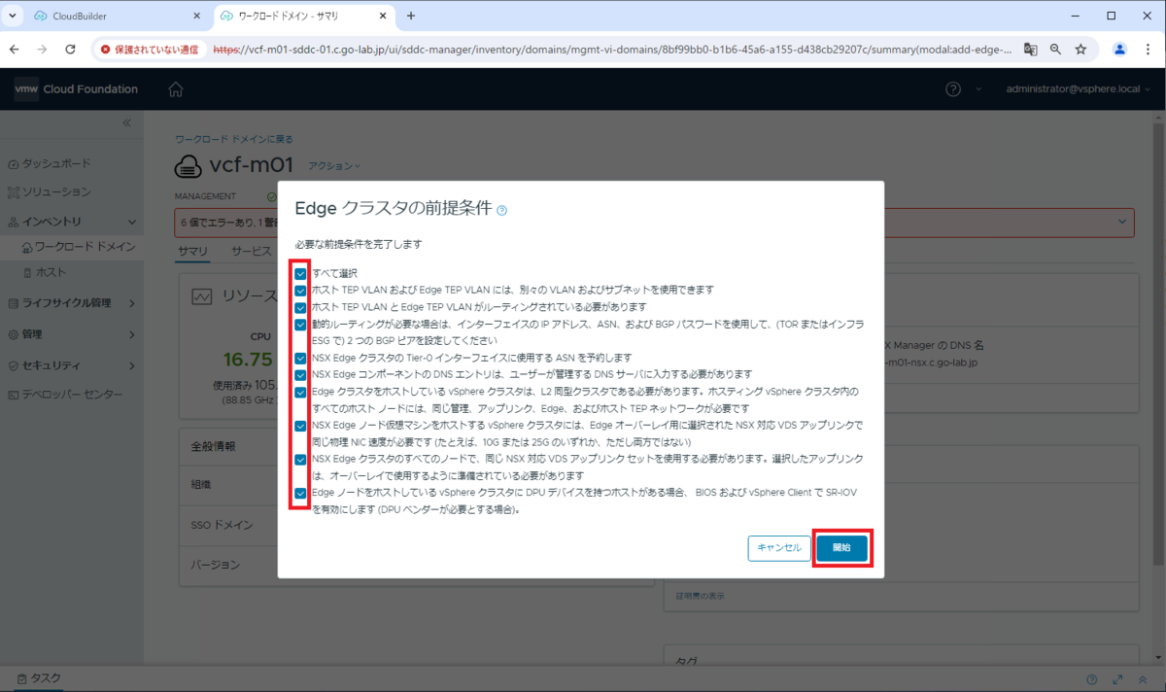Toggle checkbox for 同じ物理 NIC 速度 prerequisite
This screenshot has width=1166, height=692.
(x=300, y=426)
